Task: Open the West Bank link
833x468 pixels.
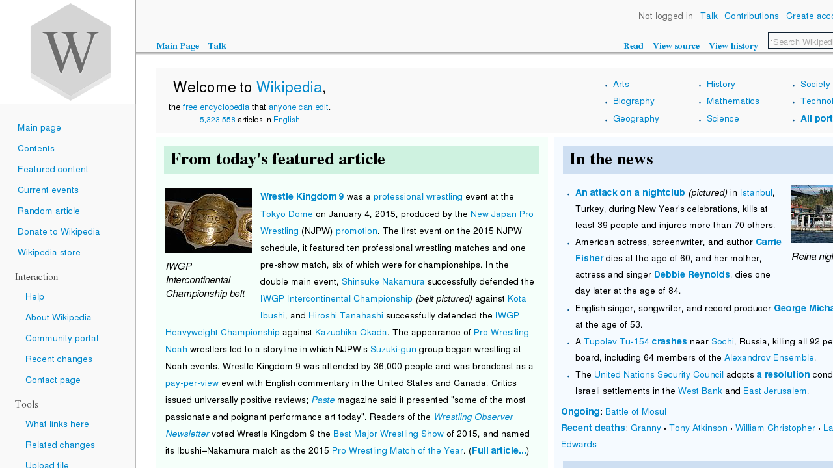Action: coord(700,392)
